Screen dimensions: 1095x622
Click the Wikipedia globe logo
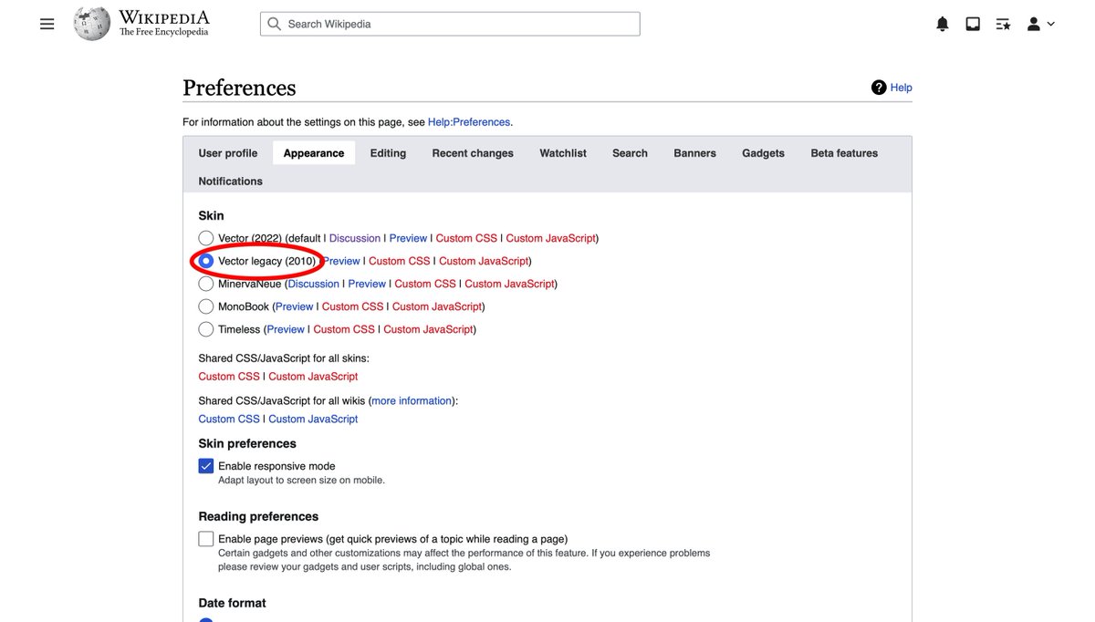click(91, 23)
